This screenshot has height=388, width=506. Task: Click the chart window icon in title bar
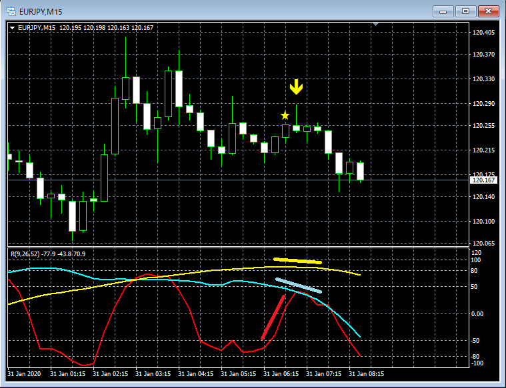coord(11,12)
